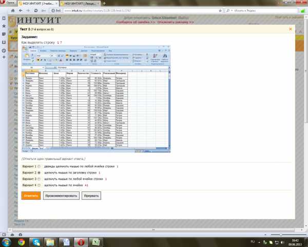
Task: Open a new tab with plus button
Action: point(104,4)
